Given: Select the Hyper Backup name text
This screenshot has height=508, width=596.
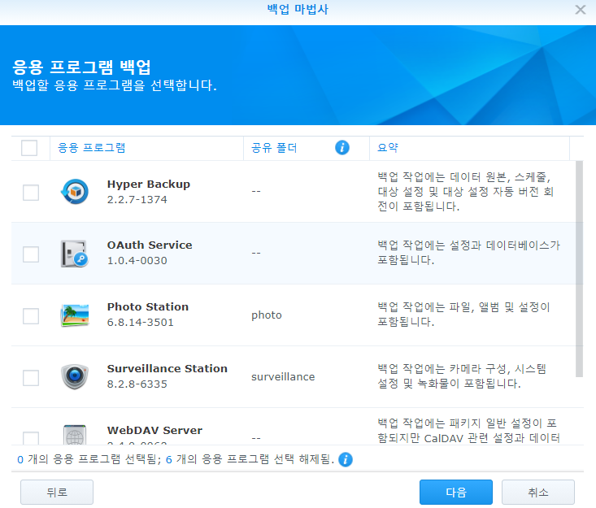Looking at the screenshot, I should tap(149, 185).
